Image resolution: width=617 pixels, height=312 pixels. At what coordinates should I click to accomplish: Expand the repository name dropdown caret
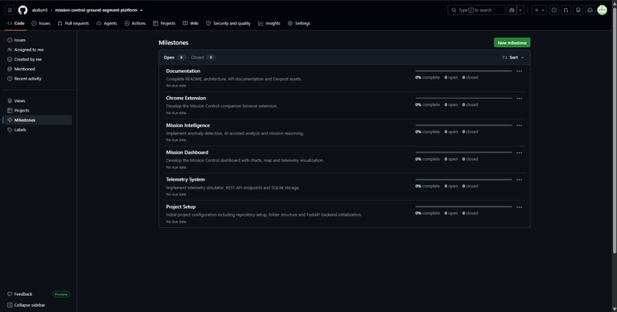142,11
